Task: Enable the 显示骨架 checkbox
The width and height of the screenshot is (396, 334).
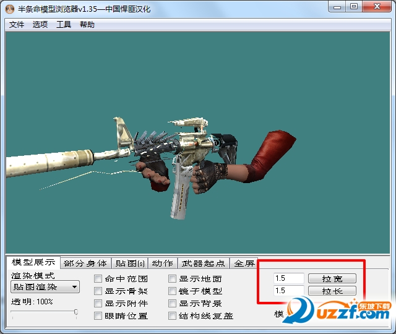Action: point(98,291)
